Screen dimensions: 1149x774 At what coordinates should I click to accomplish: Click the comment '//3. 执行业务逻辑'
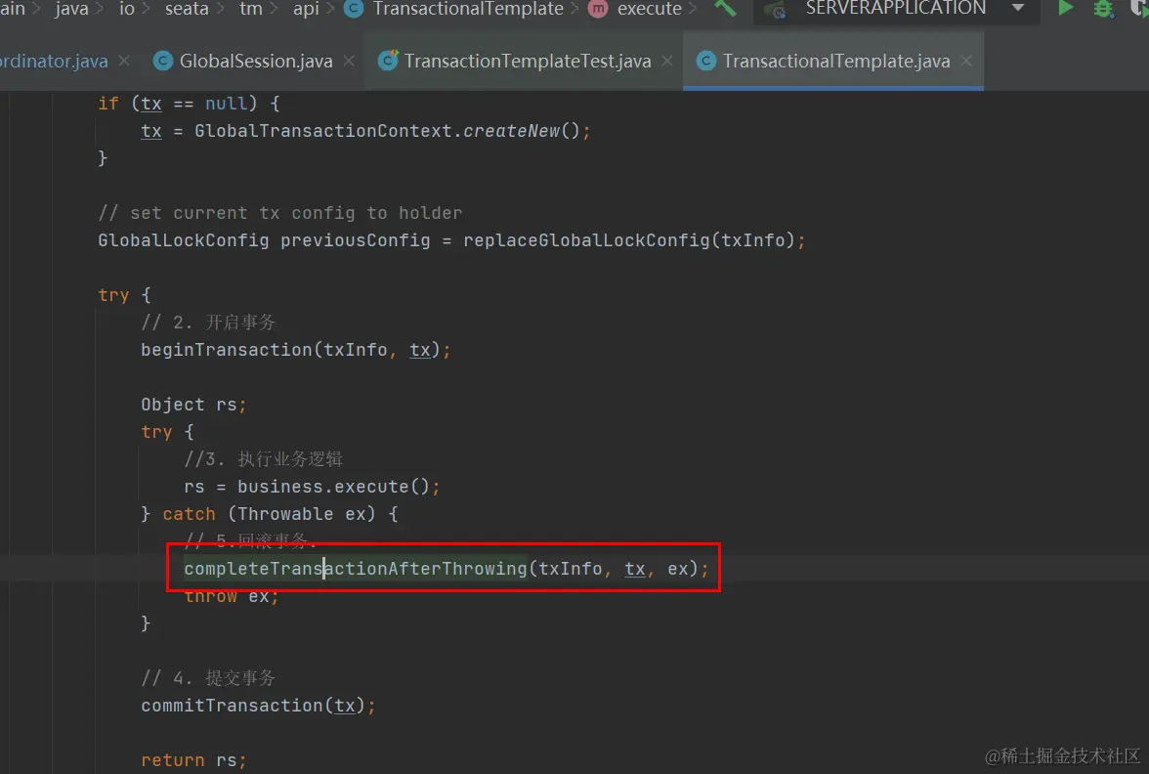tap(264, 459)
